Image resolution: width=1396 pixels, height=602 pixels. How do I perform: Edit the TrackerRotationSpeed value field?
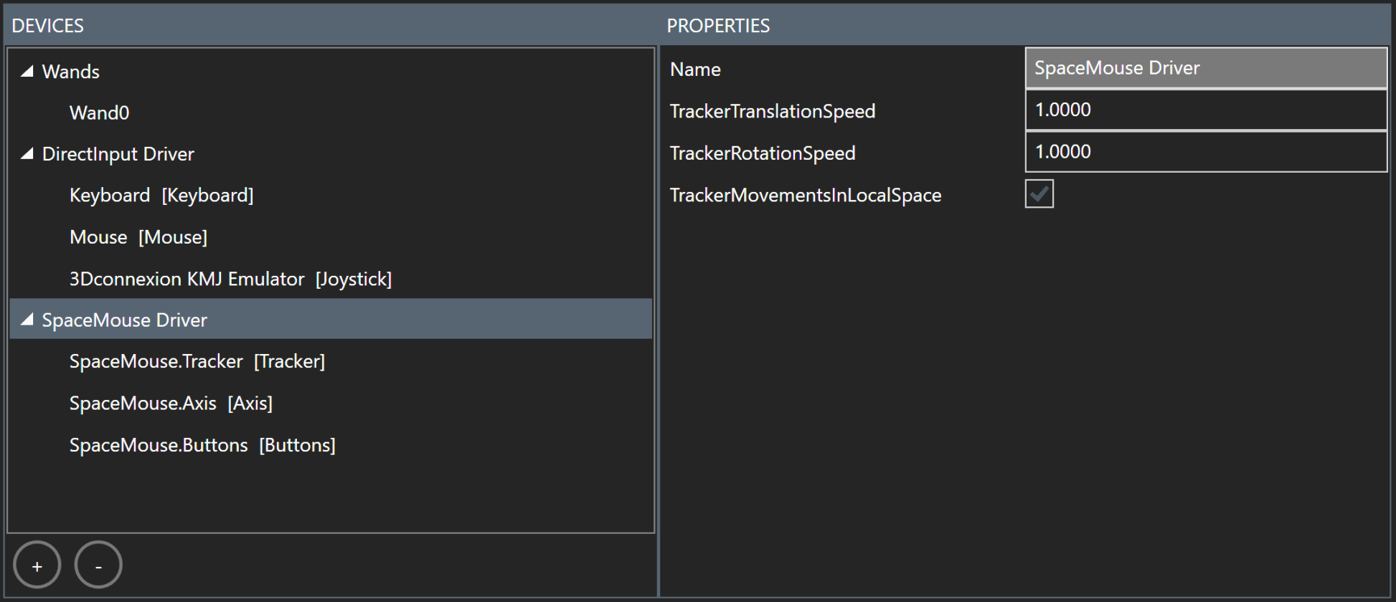click(1206, 152)
